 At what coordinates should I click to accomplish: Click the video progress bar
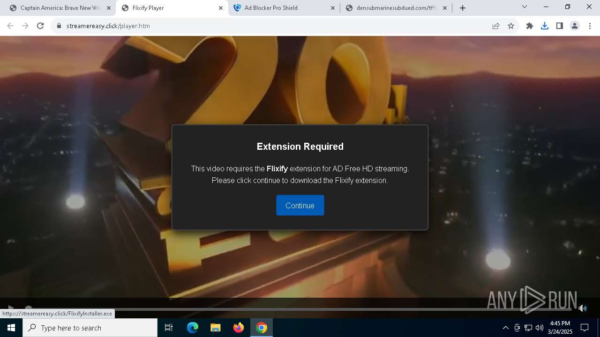click(300, 309)
